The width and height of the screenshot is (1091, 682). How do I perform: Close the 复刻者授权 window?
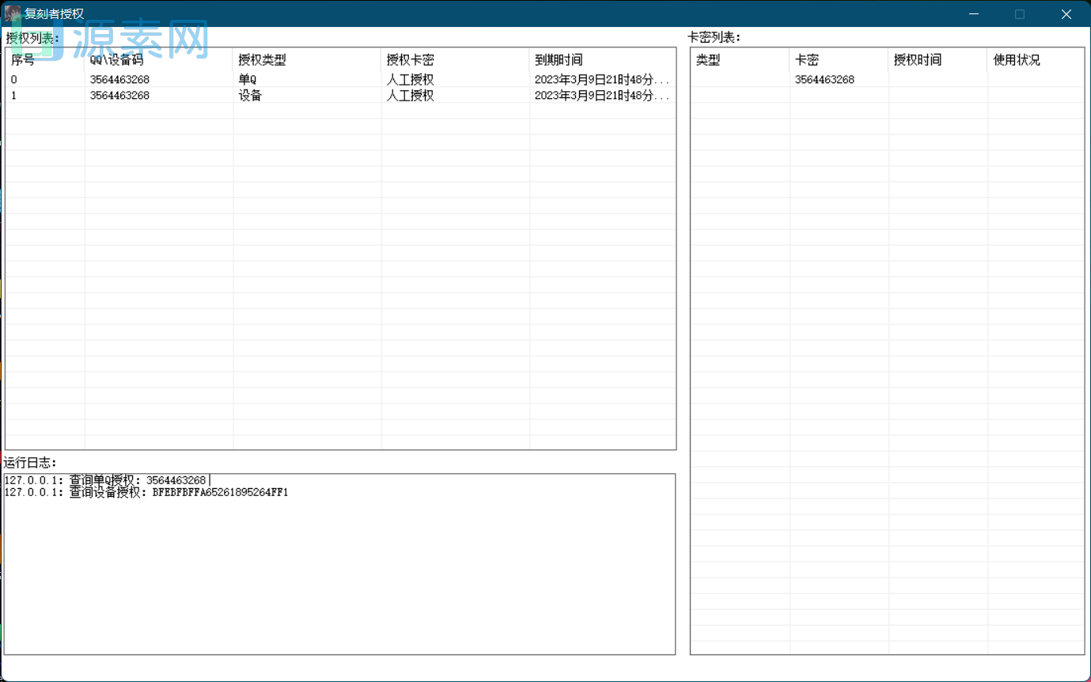(1066, 13)
